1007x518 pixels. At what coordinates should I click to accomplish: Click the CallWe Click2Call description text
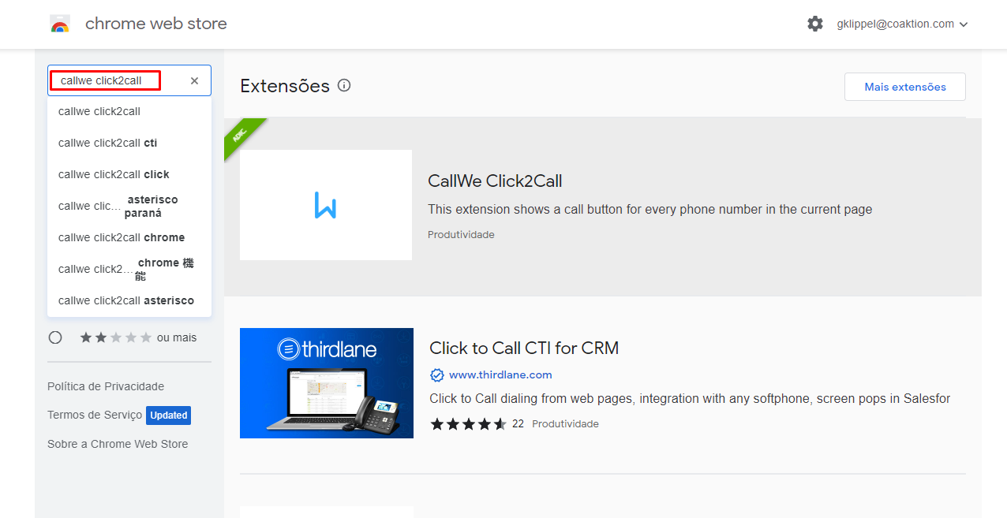650,210
